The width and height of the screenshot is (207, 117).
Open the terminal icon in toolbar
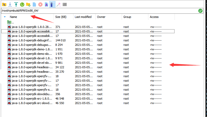(65, 4)
